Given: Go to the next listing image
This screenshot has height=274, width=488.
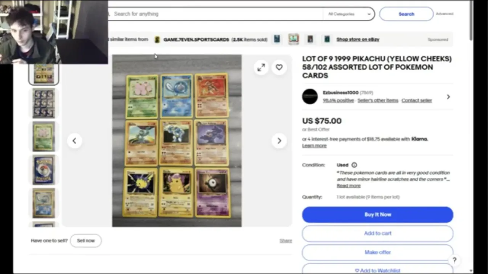Looking at the screenshot, I should pos(279,141).
